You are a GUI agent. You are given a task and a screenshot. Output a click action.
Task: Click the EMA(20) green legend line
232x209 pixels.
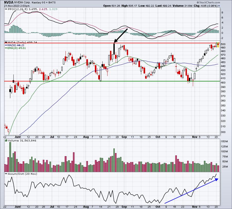click(x=6, y=48)
